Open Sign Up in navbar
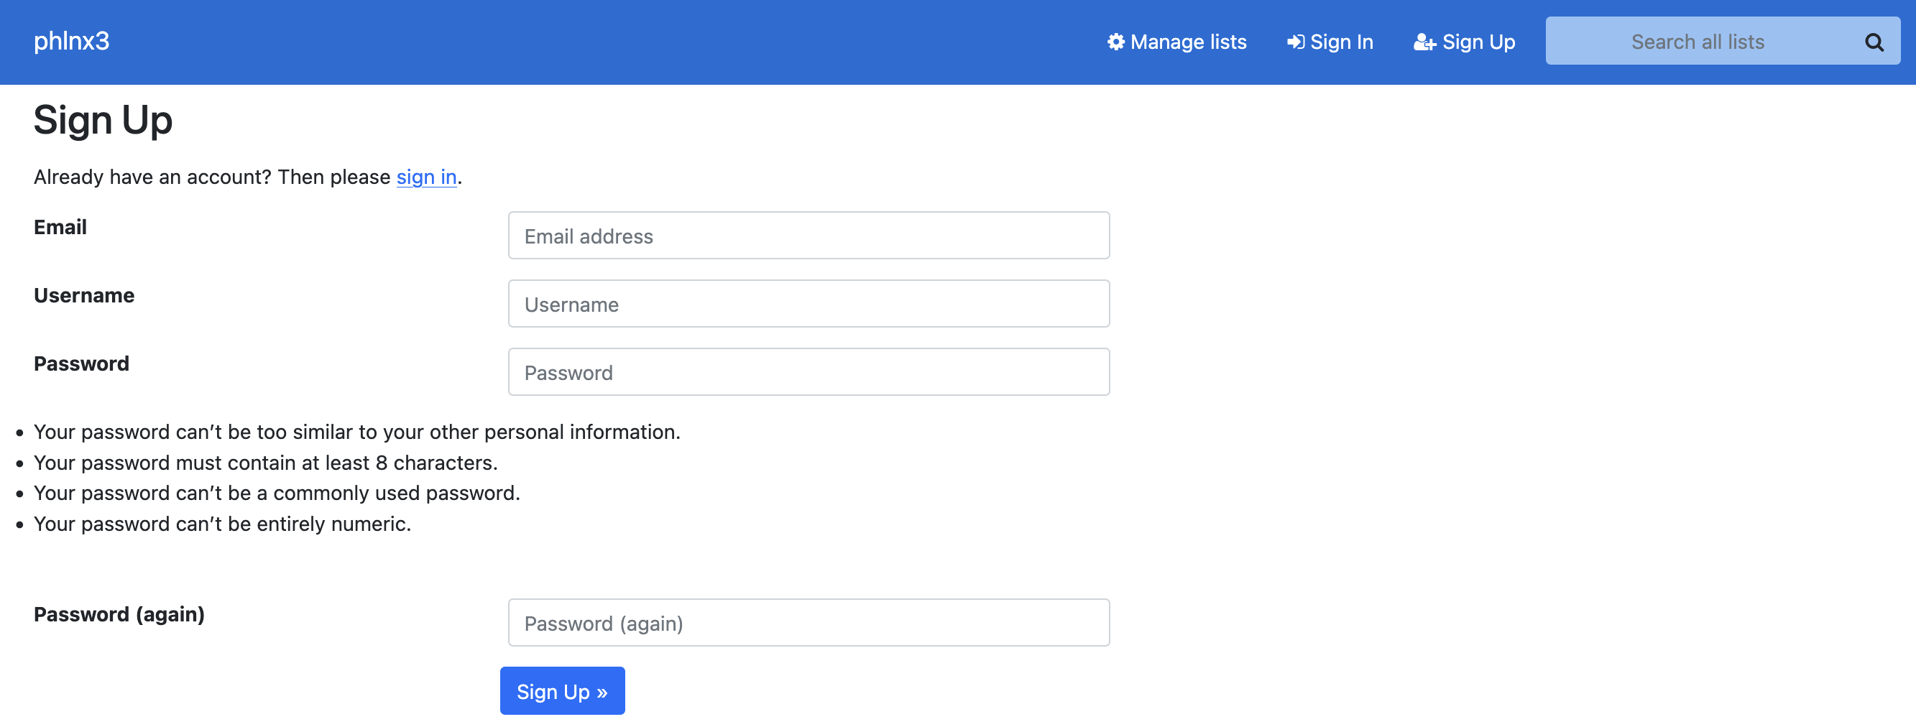 [x=1464, y=42]
